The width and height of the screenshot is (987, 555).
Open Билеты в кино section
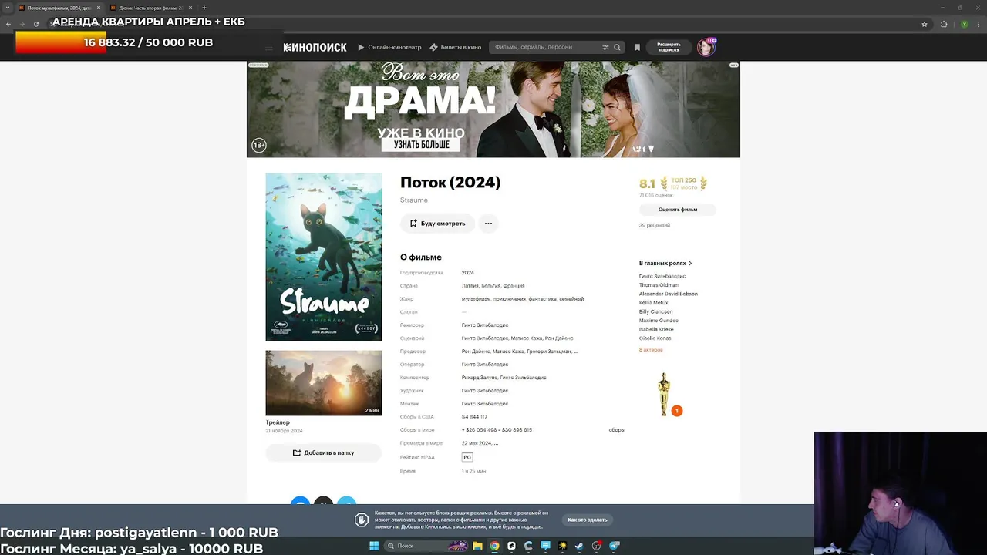(456, 48)
